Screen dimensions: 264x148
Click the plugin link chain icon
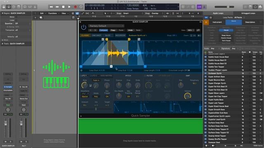pyautogui.click(x=198, y=30)
